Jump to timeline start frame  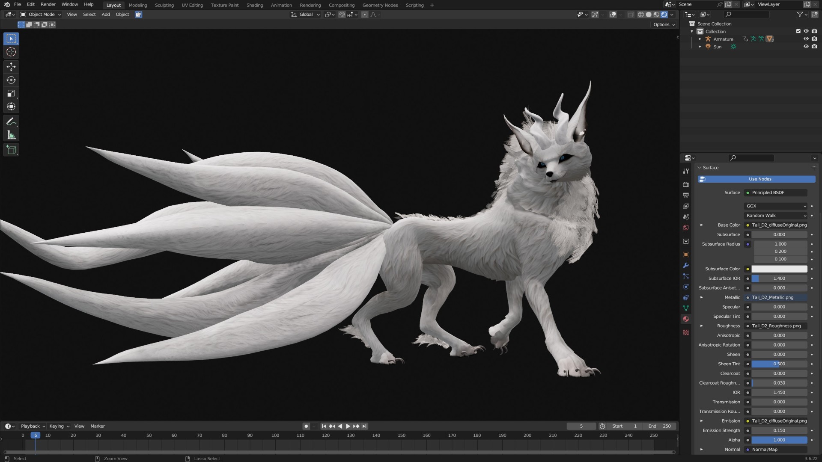[x=324, y=426]
